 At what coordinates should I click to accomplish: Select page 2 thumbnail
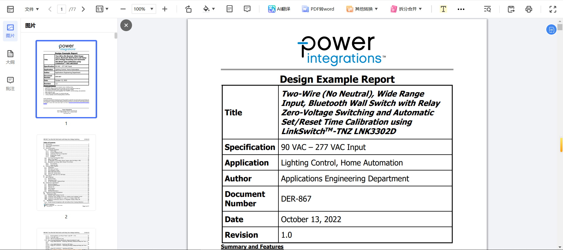[x=66, y=173]
